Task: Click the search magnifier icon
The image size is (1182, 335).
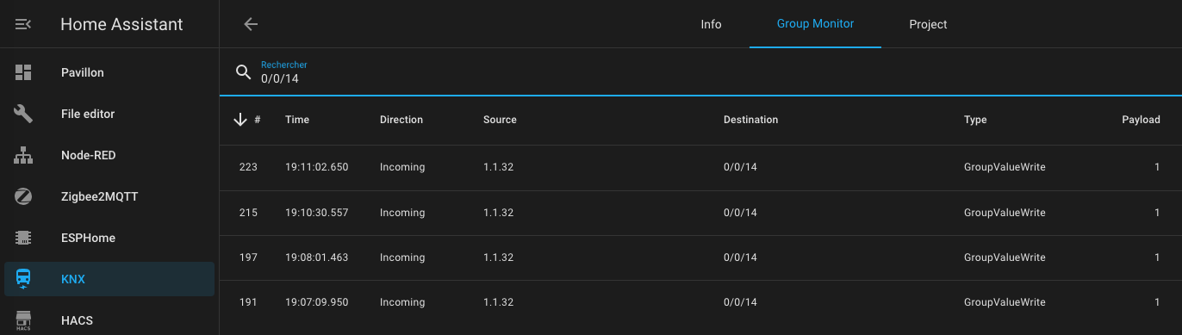Action: click(244, 71)
